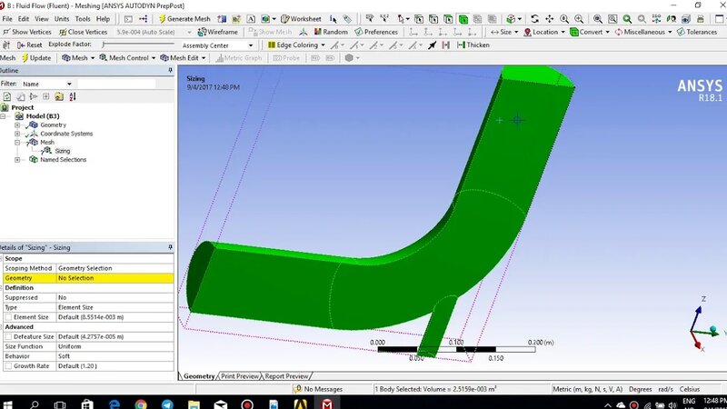This screenshot has width=727, height=409.
Task: Click the Outline filter text box
Action: point(116,84)
